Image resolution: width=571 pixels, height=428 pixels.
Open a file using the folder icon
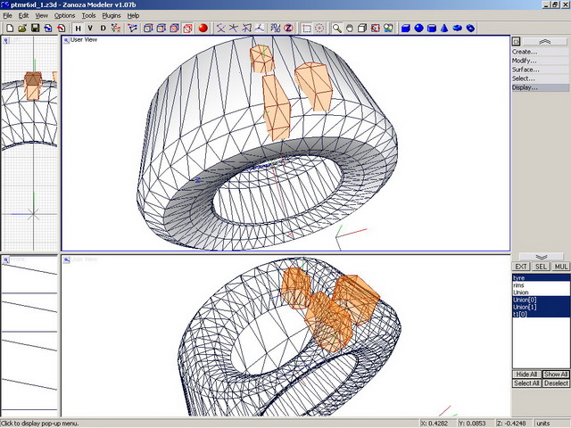point(21,29)
